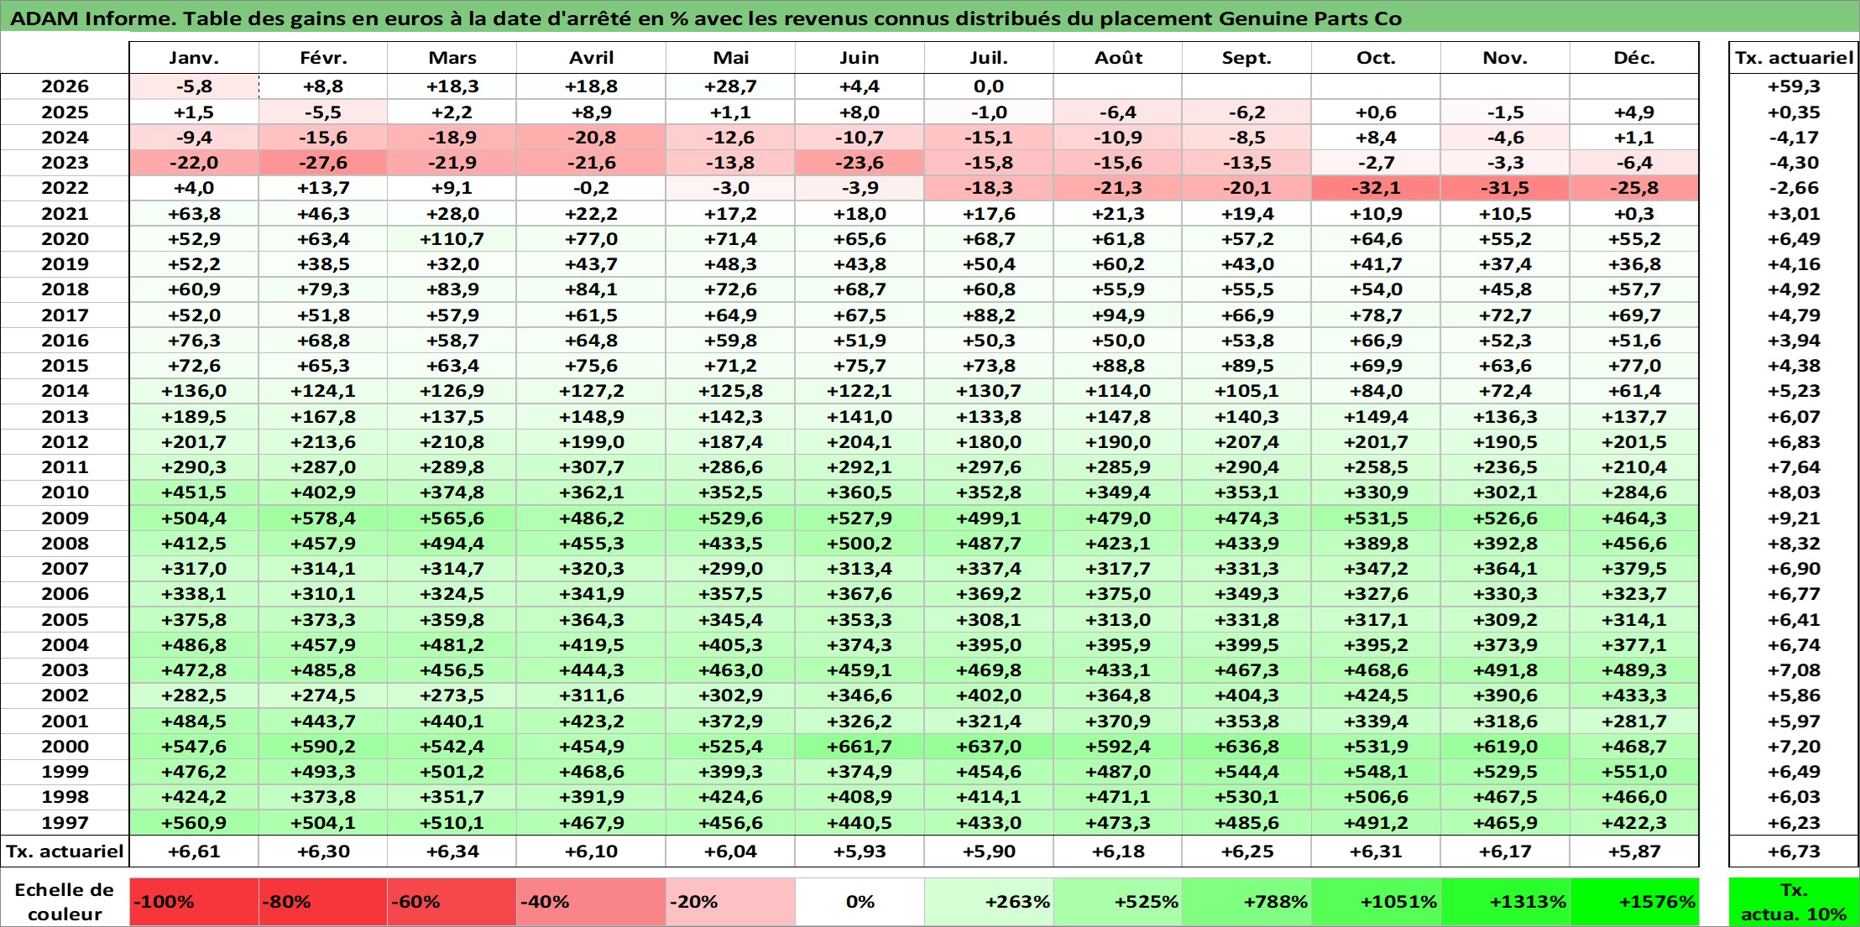Click the 'Tx. actua. 10%' green swatch
The width and height of the screenshot is (1860, 927).
(x=1794, y=902)
